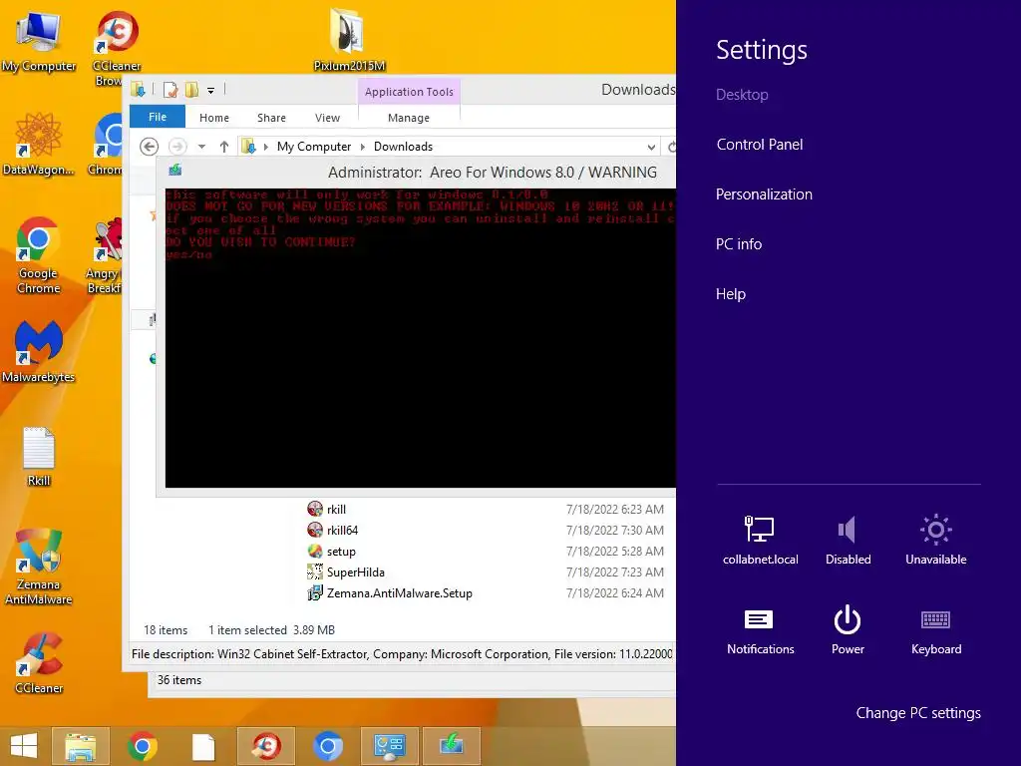Expand the breadcrumb arrow after My Computer
Viewport: 1021px width, 766px height.
363,147
